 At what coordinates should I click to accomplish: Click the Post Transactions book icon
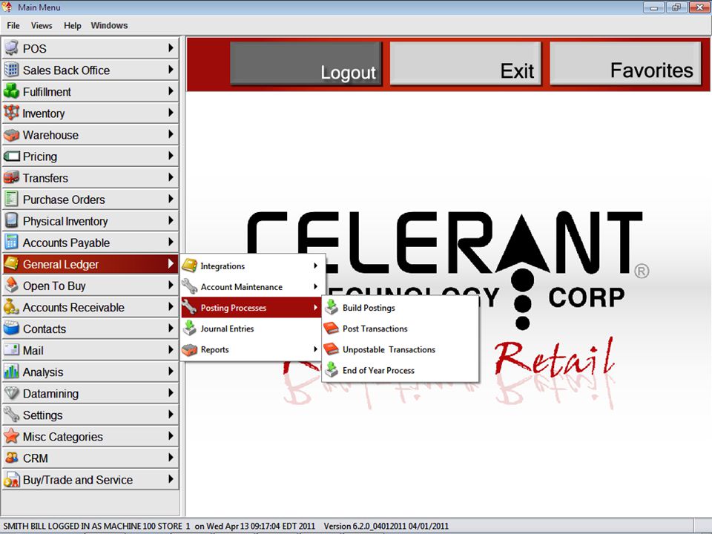tap(332, 329)
